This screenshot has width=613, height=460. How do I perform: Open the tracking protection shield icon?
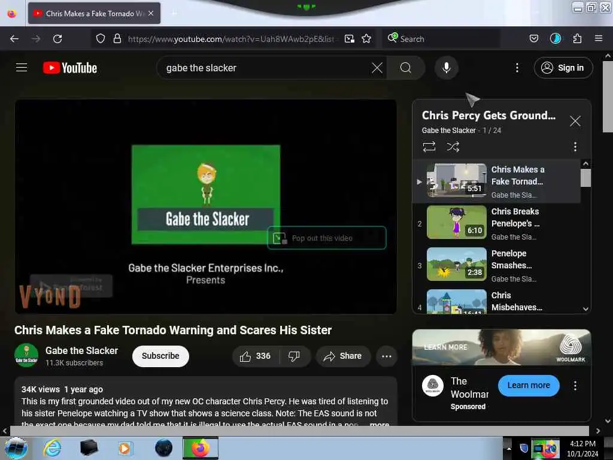point(101,39)
